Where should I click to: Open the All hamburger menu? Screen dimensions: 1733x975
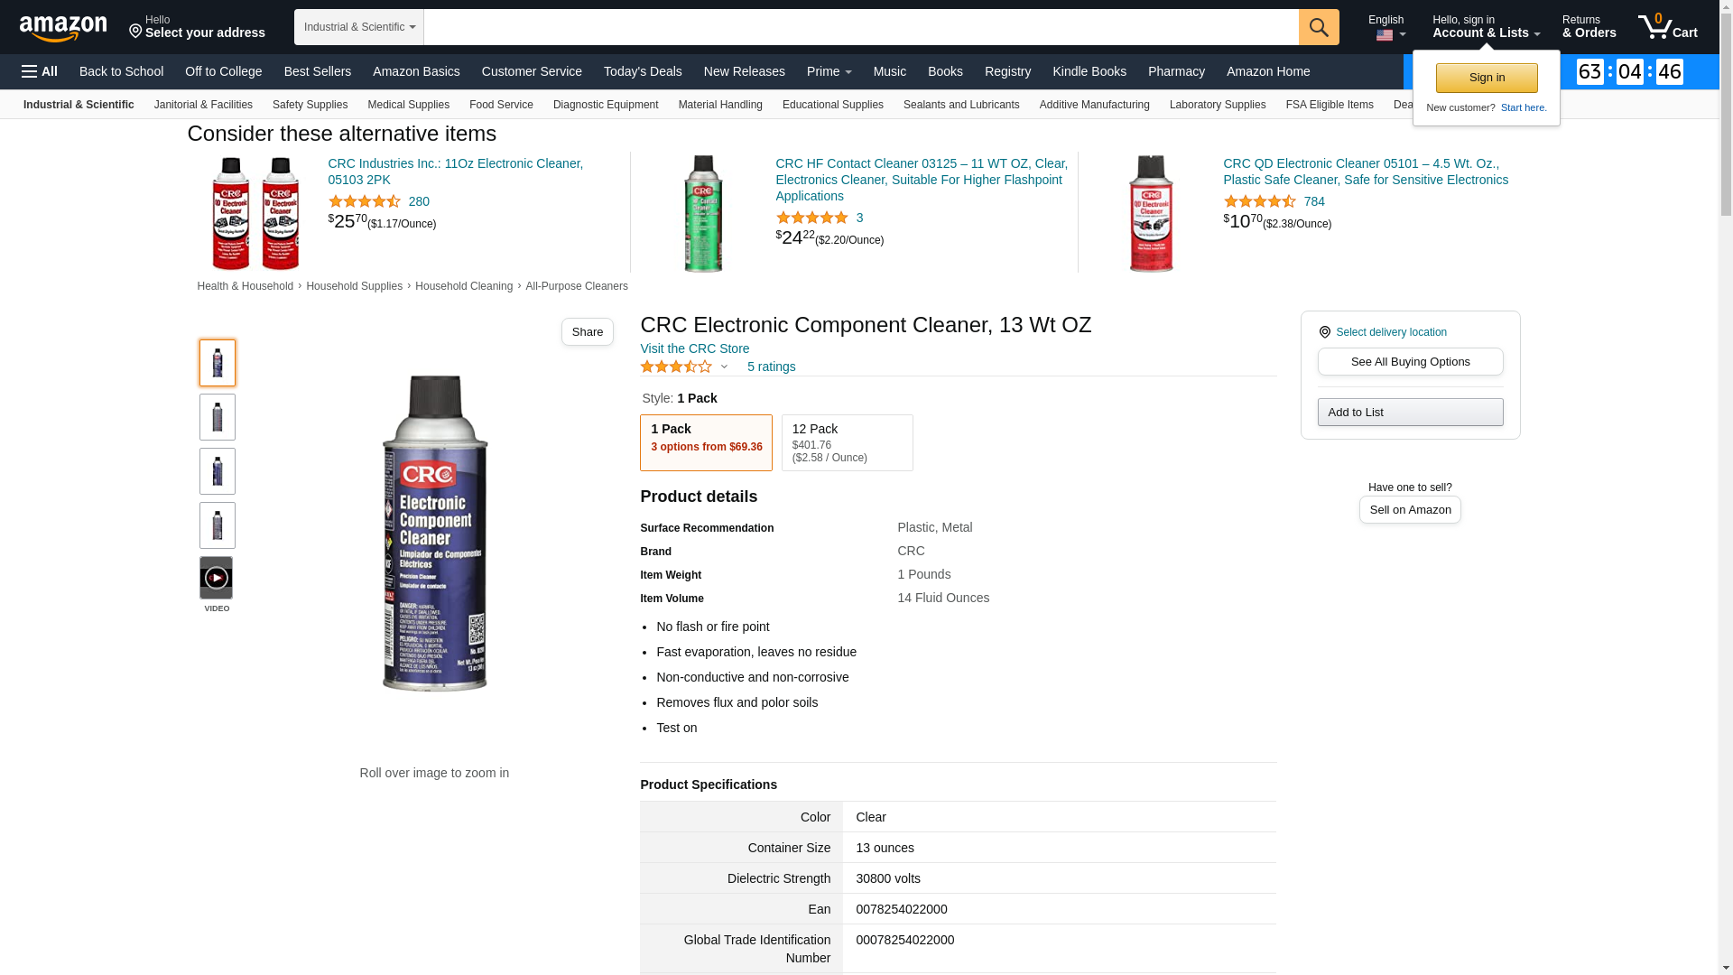(40, 71)
